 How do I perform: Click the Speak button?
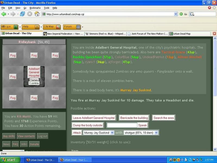coord(143,125)
